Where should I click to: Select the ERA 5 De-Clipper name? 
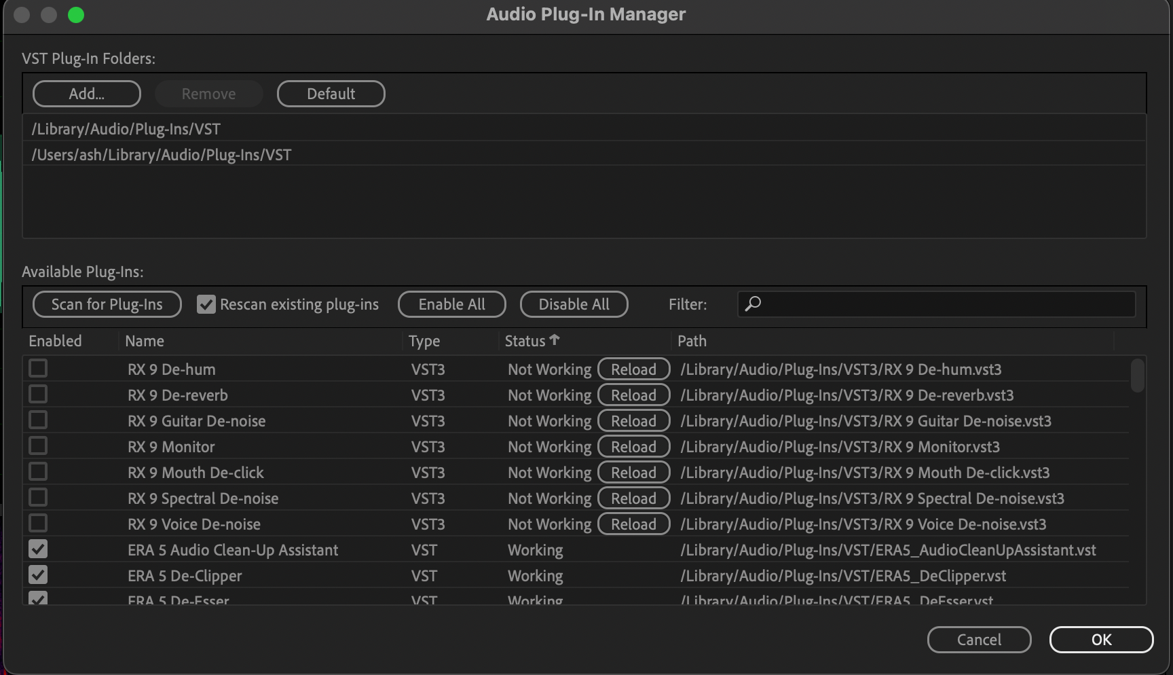pyautogui.click(x=185, y=576)
